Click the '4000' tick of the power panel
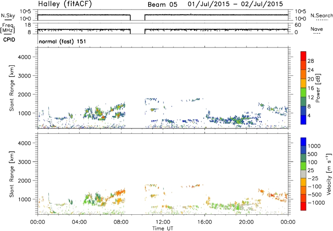Viewport: 333px width, 231px height. [x=24, y=57]
